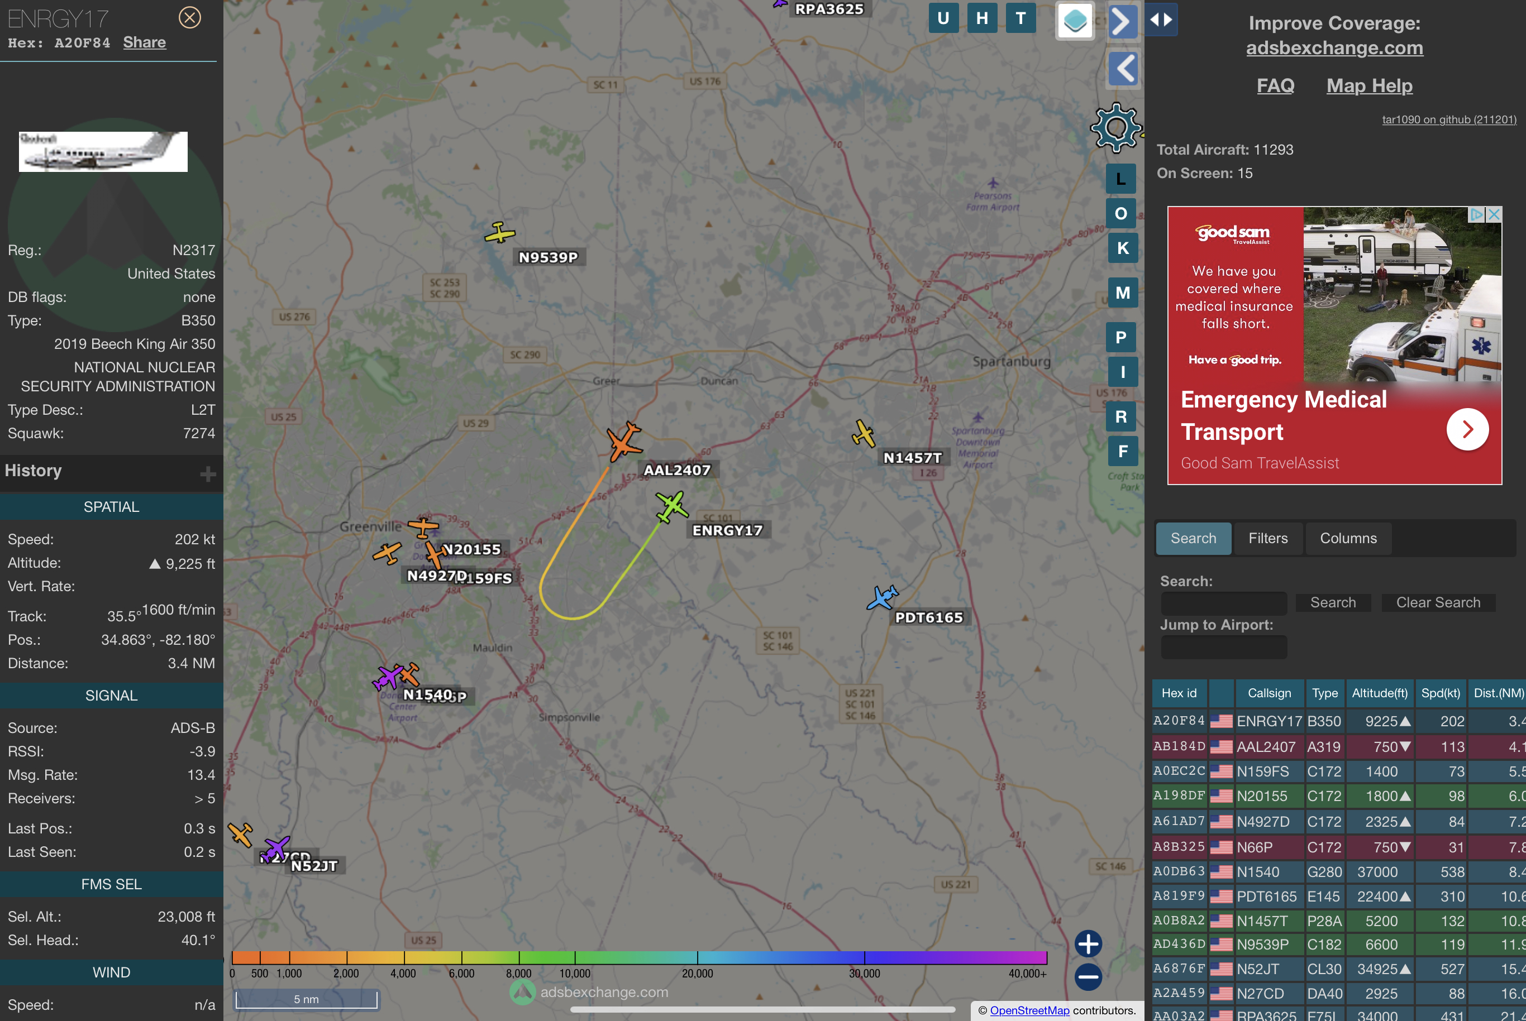Image resolution: width=1526 pixels, height=1021 pixels.
Task: Select the N20155 aircraft icon
Action: [423, 527]
